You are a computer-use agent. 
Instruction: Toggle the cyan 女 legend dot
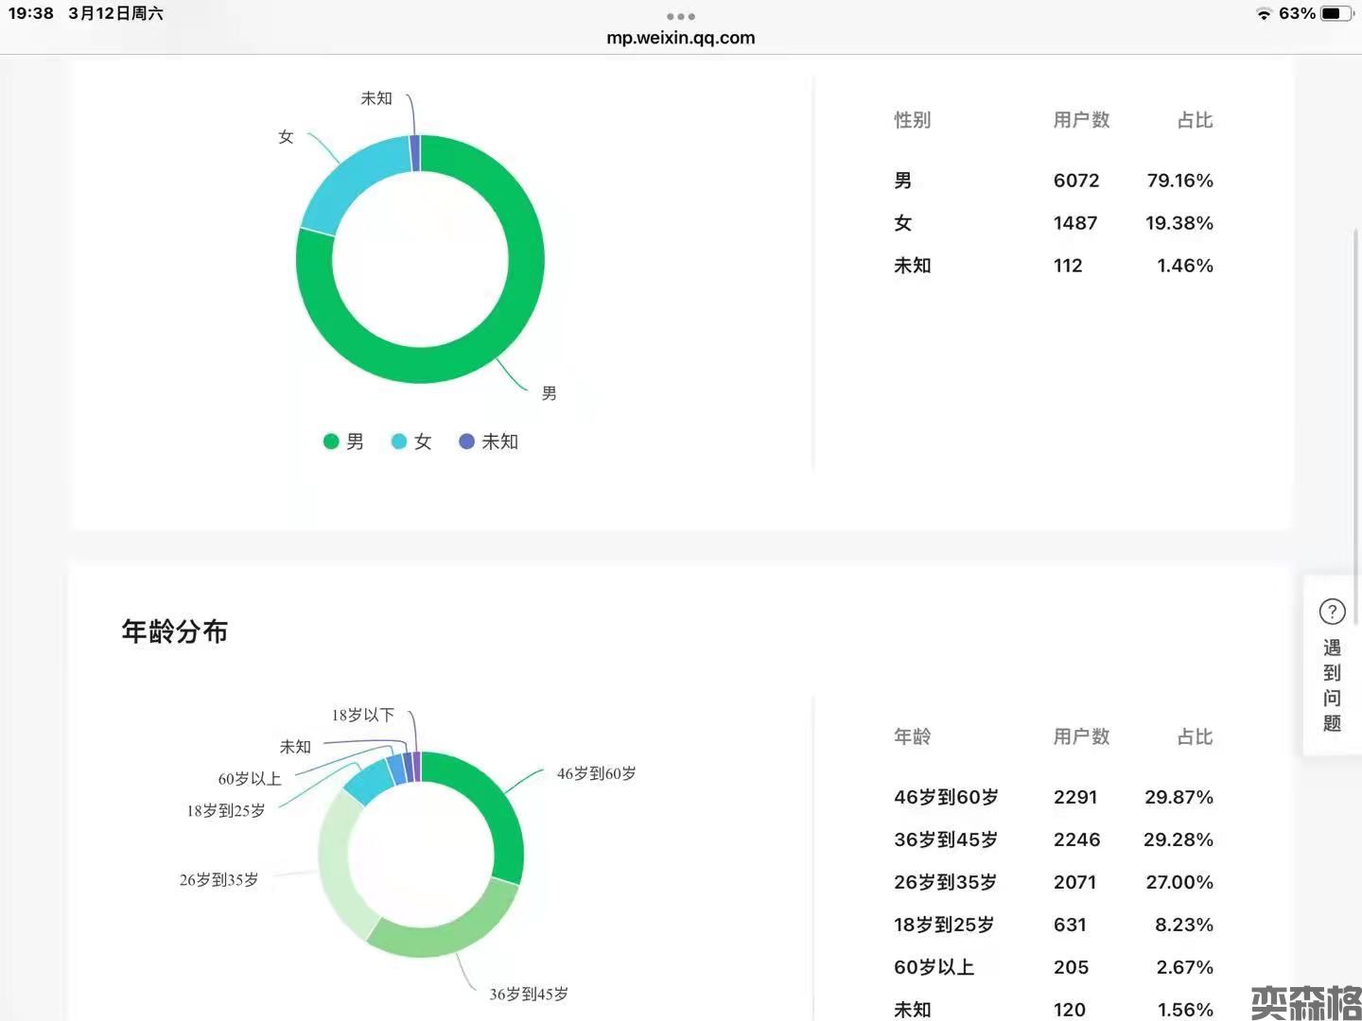(399, 441)
